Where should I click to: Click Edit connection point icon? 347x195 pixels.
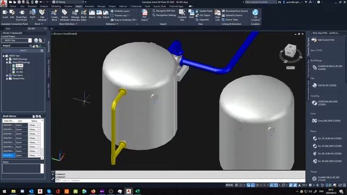click(x=12, y=14)
